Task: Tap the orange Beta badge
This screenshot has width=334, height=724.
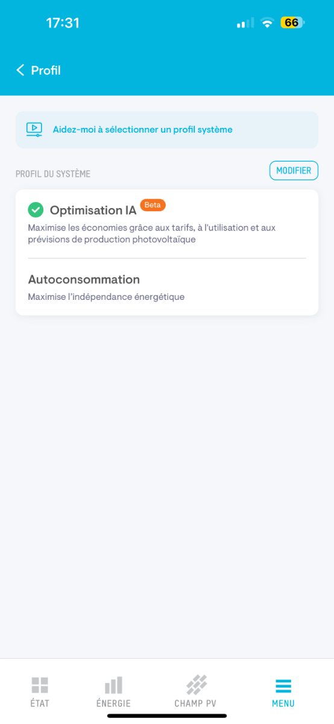Action: click(153, 205)
